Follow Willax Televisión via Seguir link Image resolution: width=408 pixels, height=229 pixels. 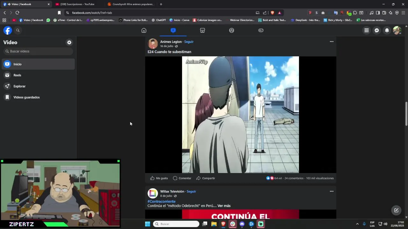pos(191,191)
